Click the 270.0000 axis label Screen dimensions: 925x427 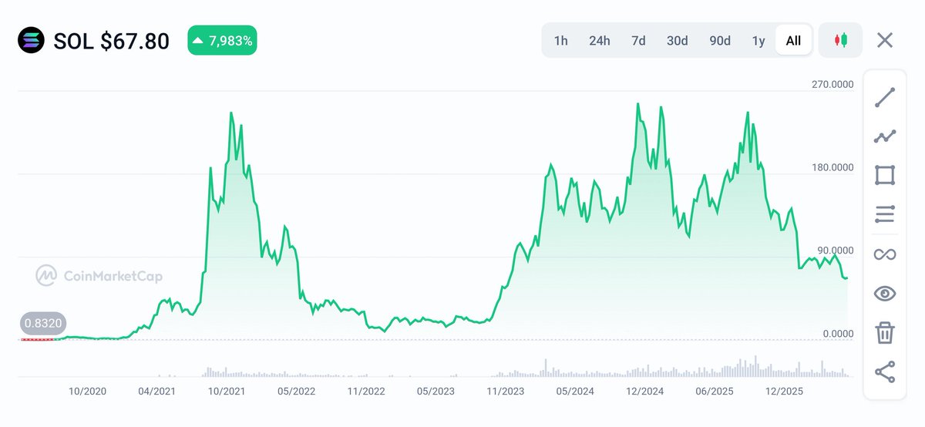[x=832, y=84]
